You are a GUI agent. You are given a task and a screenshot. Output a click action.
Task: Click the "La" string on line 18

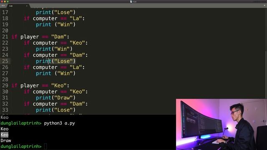(76, 18)
